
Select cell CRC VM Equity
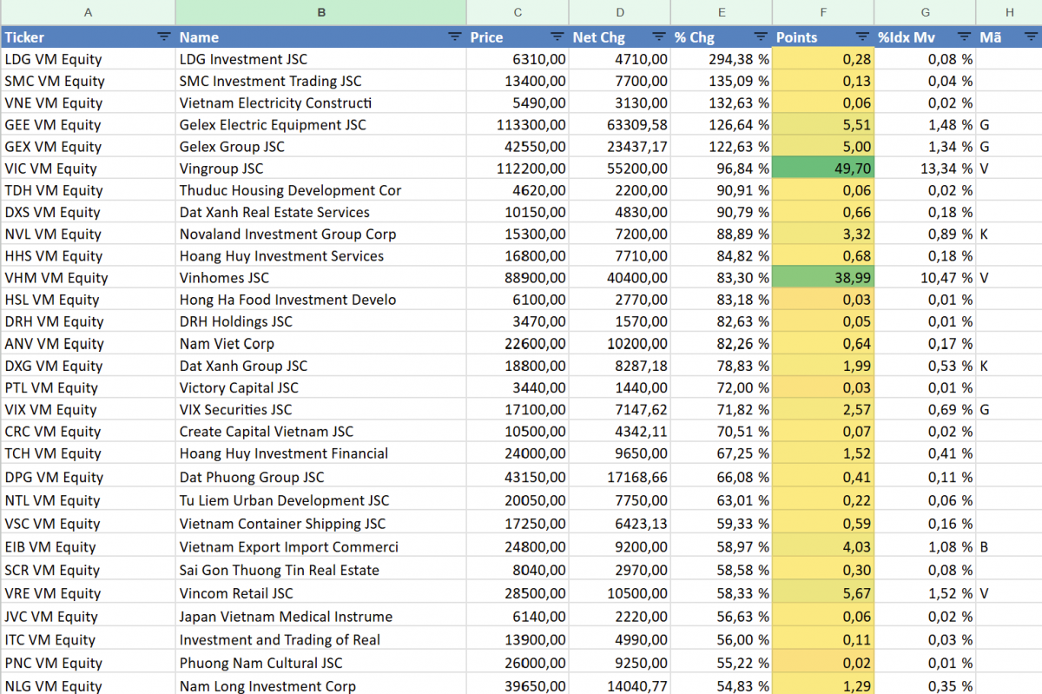pos(88,432)
